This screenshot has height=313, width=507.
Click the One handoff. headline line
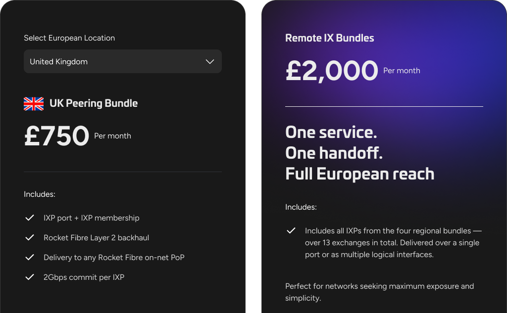[334, 153]
